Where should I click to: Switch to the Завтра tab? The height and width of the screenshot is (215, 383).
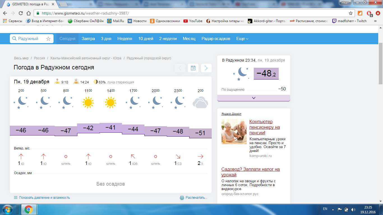(88, 39)
